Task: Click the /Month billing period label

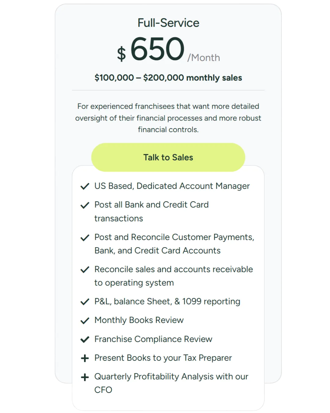Action: click(x=204, y=58)
